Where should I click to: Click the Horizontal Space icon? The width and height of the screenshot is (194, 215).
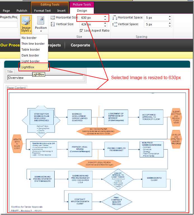tap(114, 18)
